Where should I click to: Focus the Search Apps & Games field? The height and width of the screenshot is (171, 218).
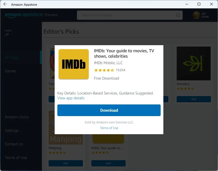[130, 15]
